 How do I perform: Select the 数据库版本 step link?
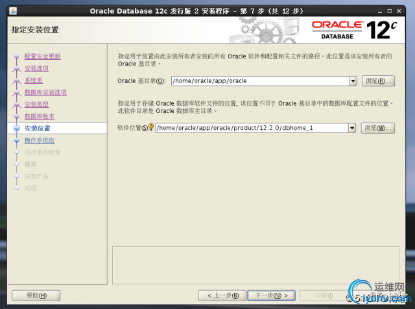click(x=40, y=116)
